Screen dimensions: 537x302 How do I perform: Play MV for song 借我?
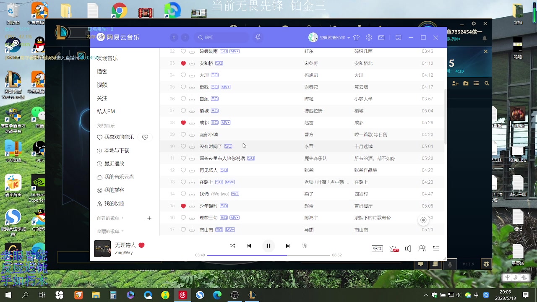click(x=225, y=87)
